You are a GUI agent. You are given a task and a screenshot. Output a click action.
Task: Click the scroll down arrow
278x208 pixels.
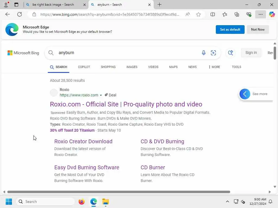point(275,187)
